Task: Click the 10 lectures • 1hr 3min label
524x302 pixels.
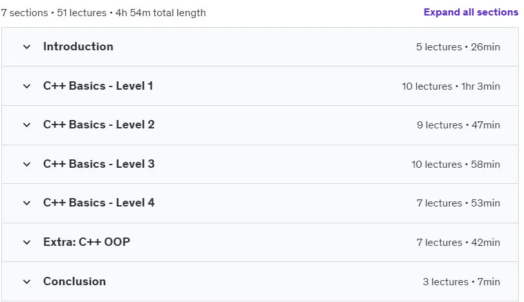Action: point(451,86)
